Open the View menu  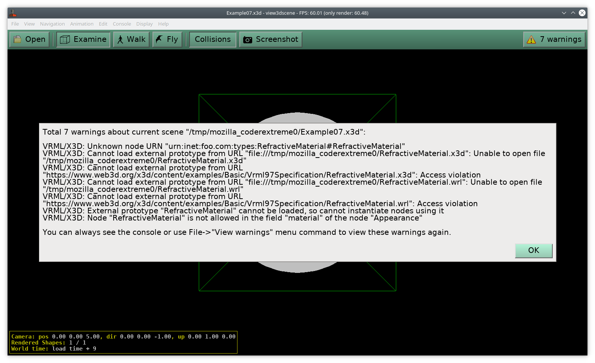pyautogui.click(x=29, y=24)
